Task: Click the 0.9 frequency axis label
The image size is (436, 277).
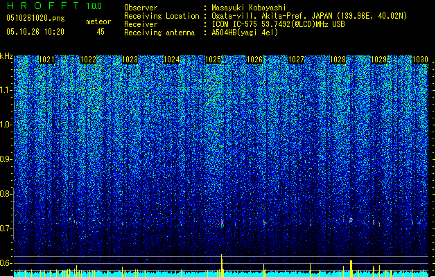Action: tap(6, 159)
